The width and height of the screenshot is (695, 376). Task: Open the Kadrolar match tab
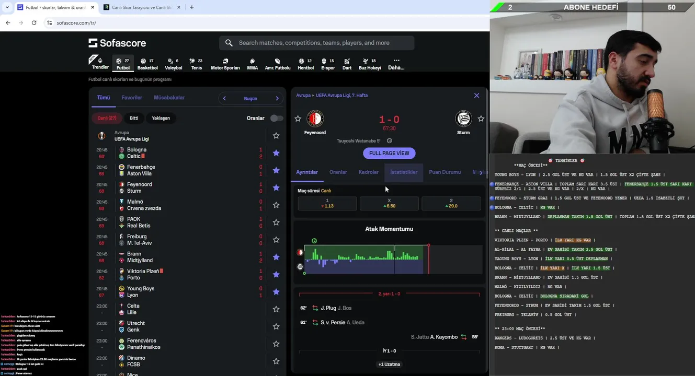(369, 172)
